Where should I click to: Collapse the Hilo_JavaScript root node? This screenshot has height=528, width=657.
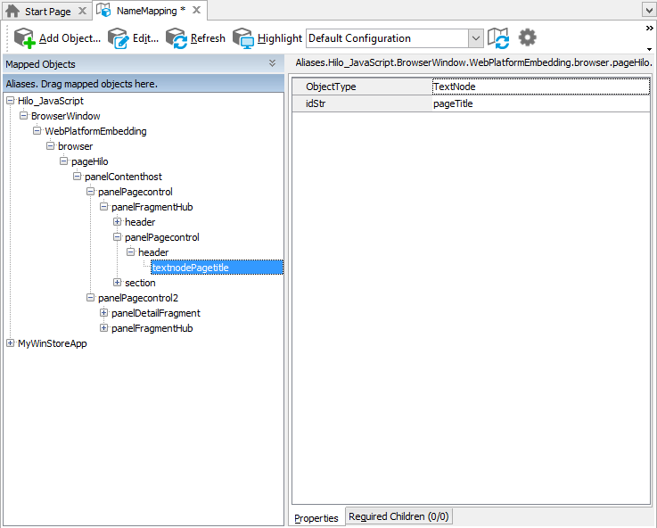click(11, 101)
